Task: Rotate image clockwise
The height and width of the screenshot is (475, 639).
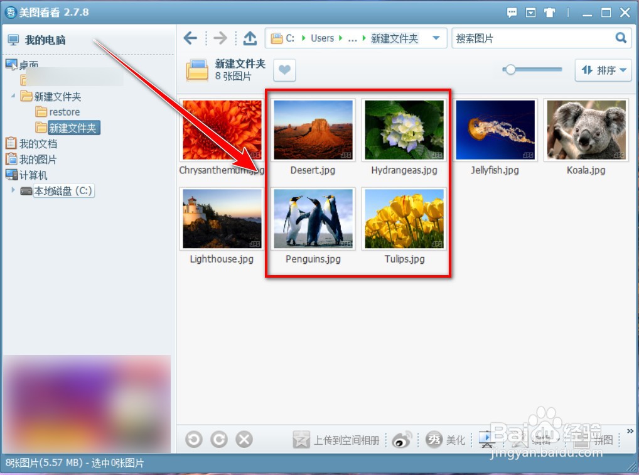Action: coord(219,439)
